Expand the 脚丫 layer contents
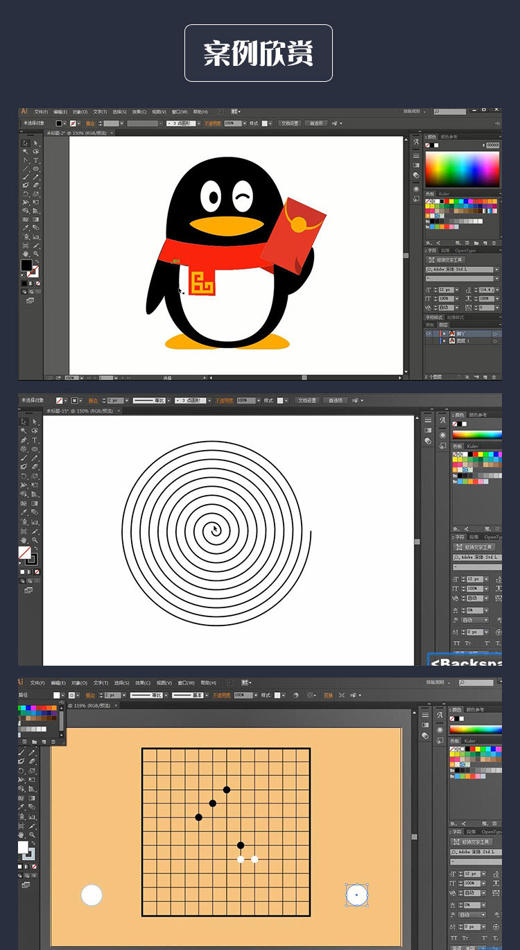The image size is (520, 950). [444, 334]
